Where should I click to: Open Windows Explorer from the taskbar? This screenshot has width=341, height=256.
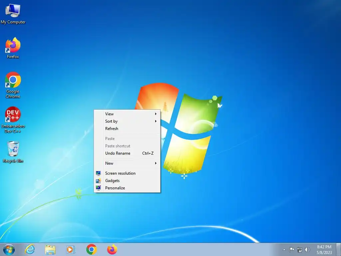(x=50, y=249)
